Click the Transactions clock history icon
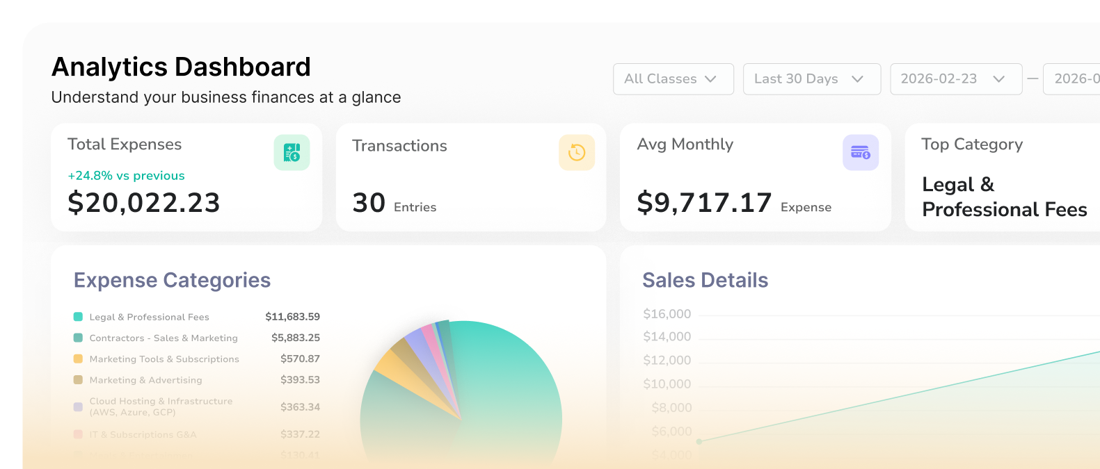 point(577,152)
